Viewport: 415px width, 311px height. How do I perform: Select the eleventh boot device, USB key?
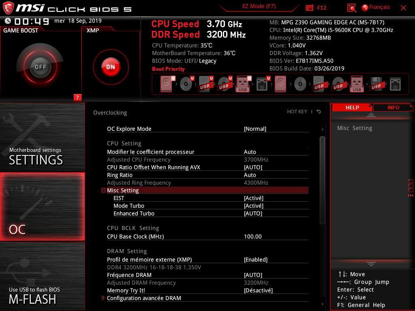tap(357, 84)
